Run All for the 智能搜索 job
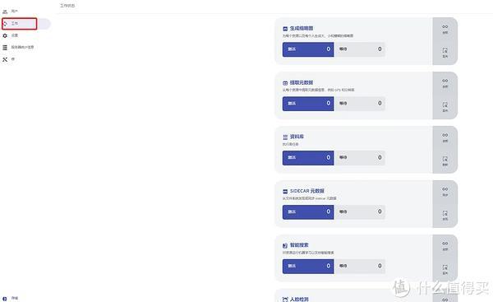 [445, 245]
